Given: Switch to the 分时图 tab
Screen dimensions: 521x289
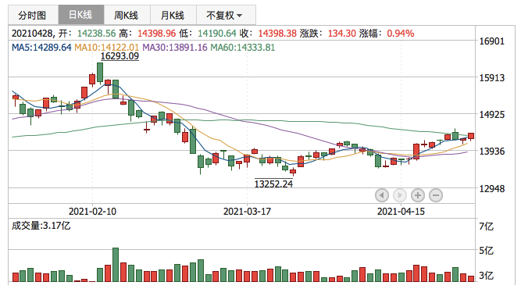Looking at the screenshot, I should click(34, 15).
